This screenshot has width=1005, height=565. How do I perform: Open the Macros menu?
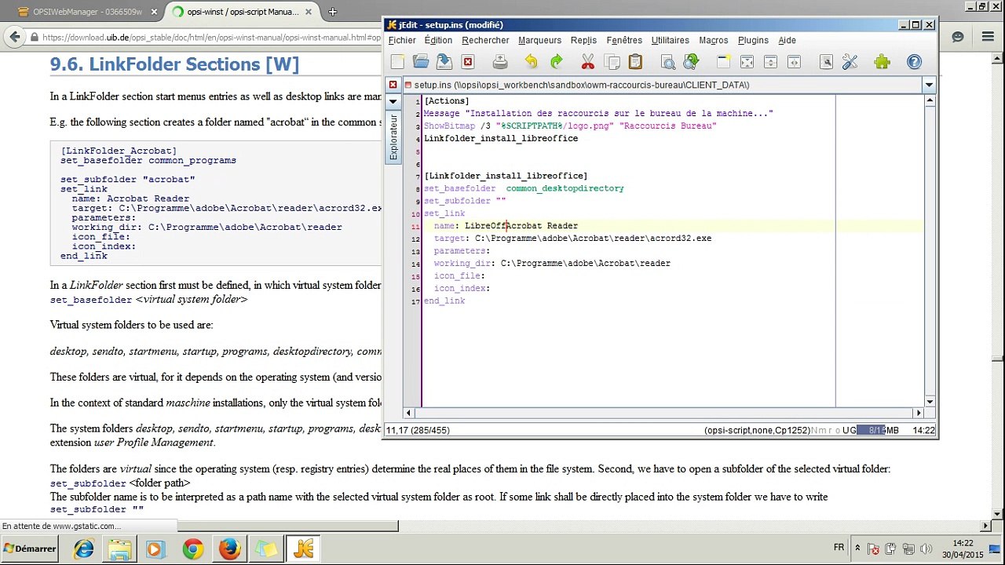[714, 40]
